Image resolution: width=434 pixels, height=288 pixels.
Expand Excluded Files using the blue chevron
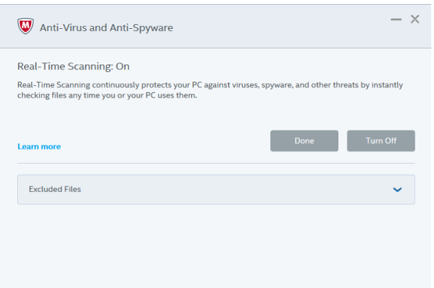pos(397,190)
